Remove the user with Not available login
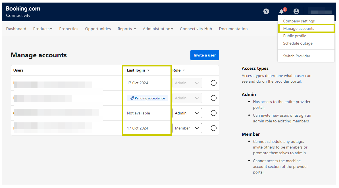This screenshot has height=188, width=339. tap(214, 113)
